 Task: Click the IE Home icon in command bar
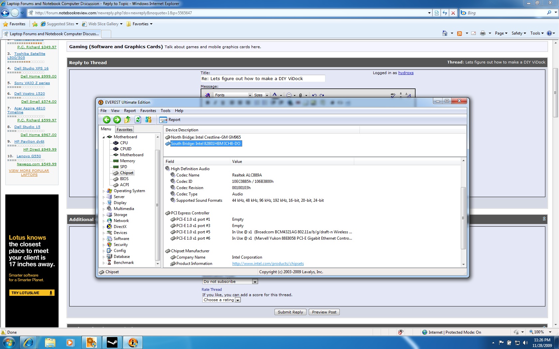coord(445,33)
